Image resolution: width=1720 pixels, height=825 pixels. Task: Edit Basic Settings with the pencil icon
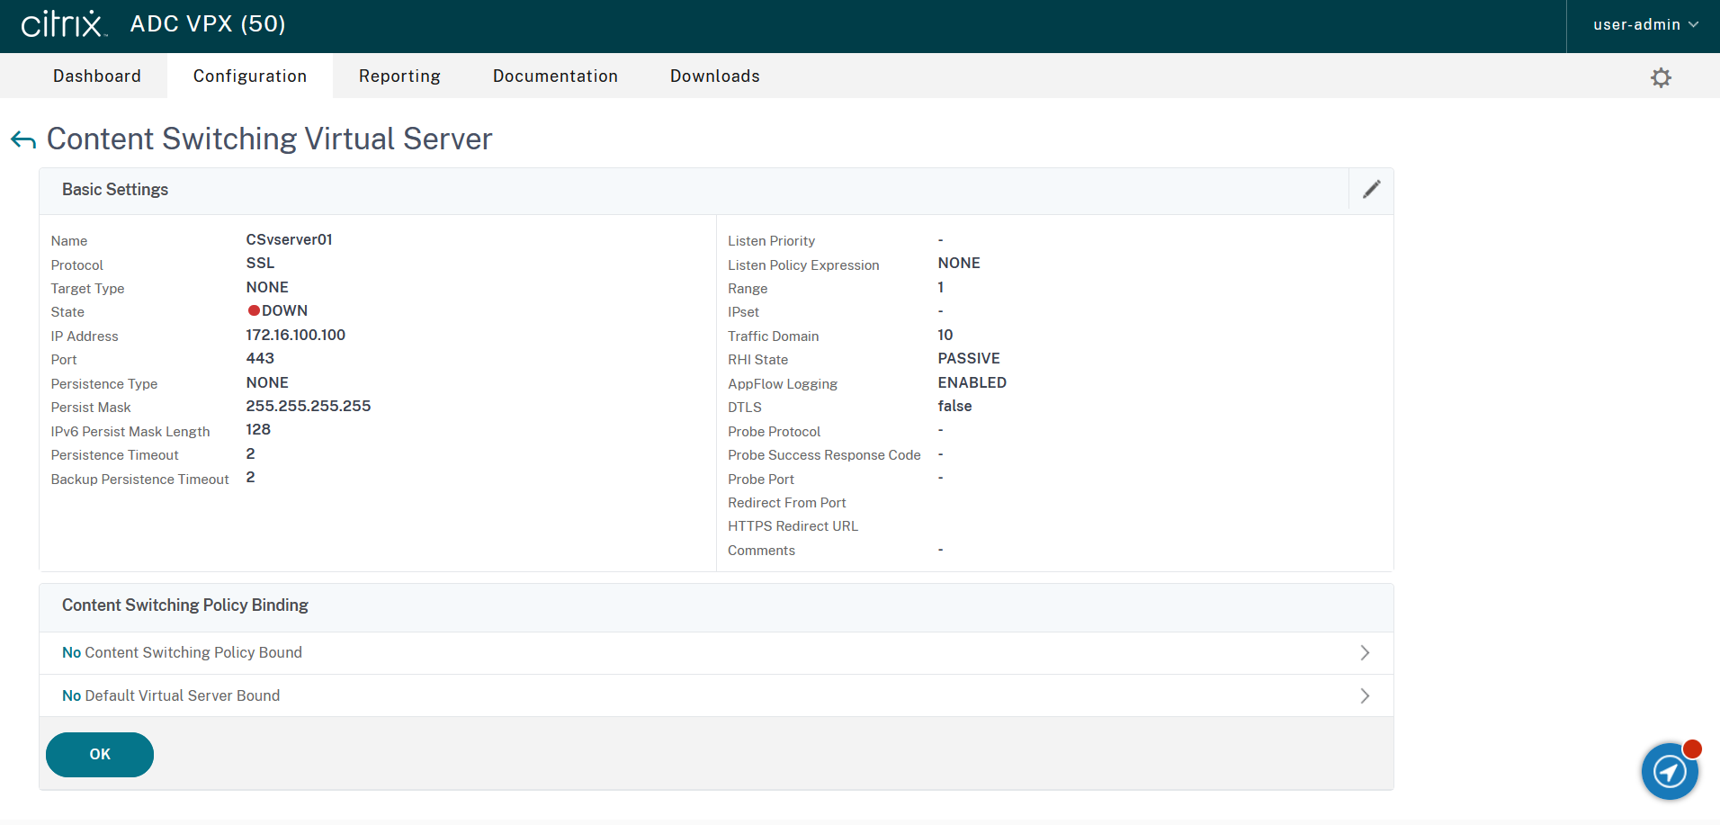(x=1371, y=190)
